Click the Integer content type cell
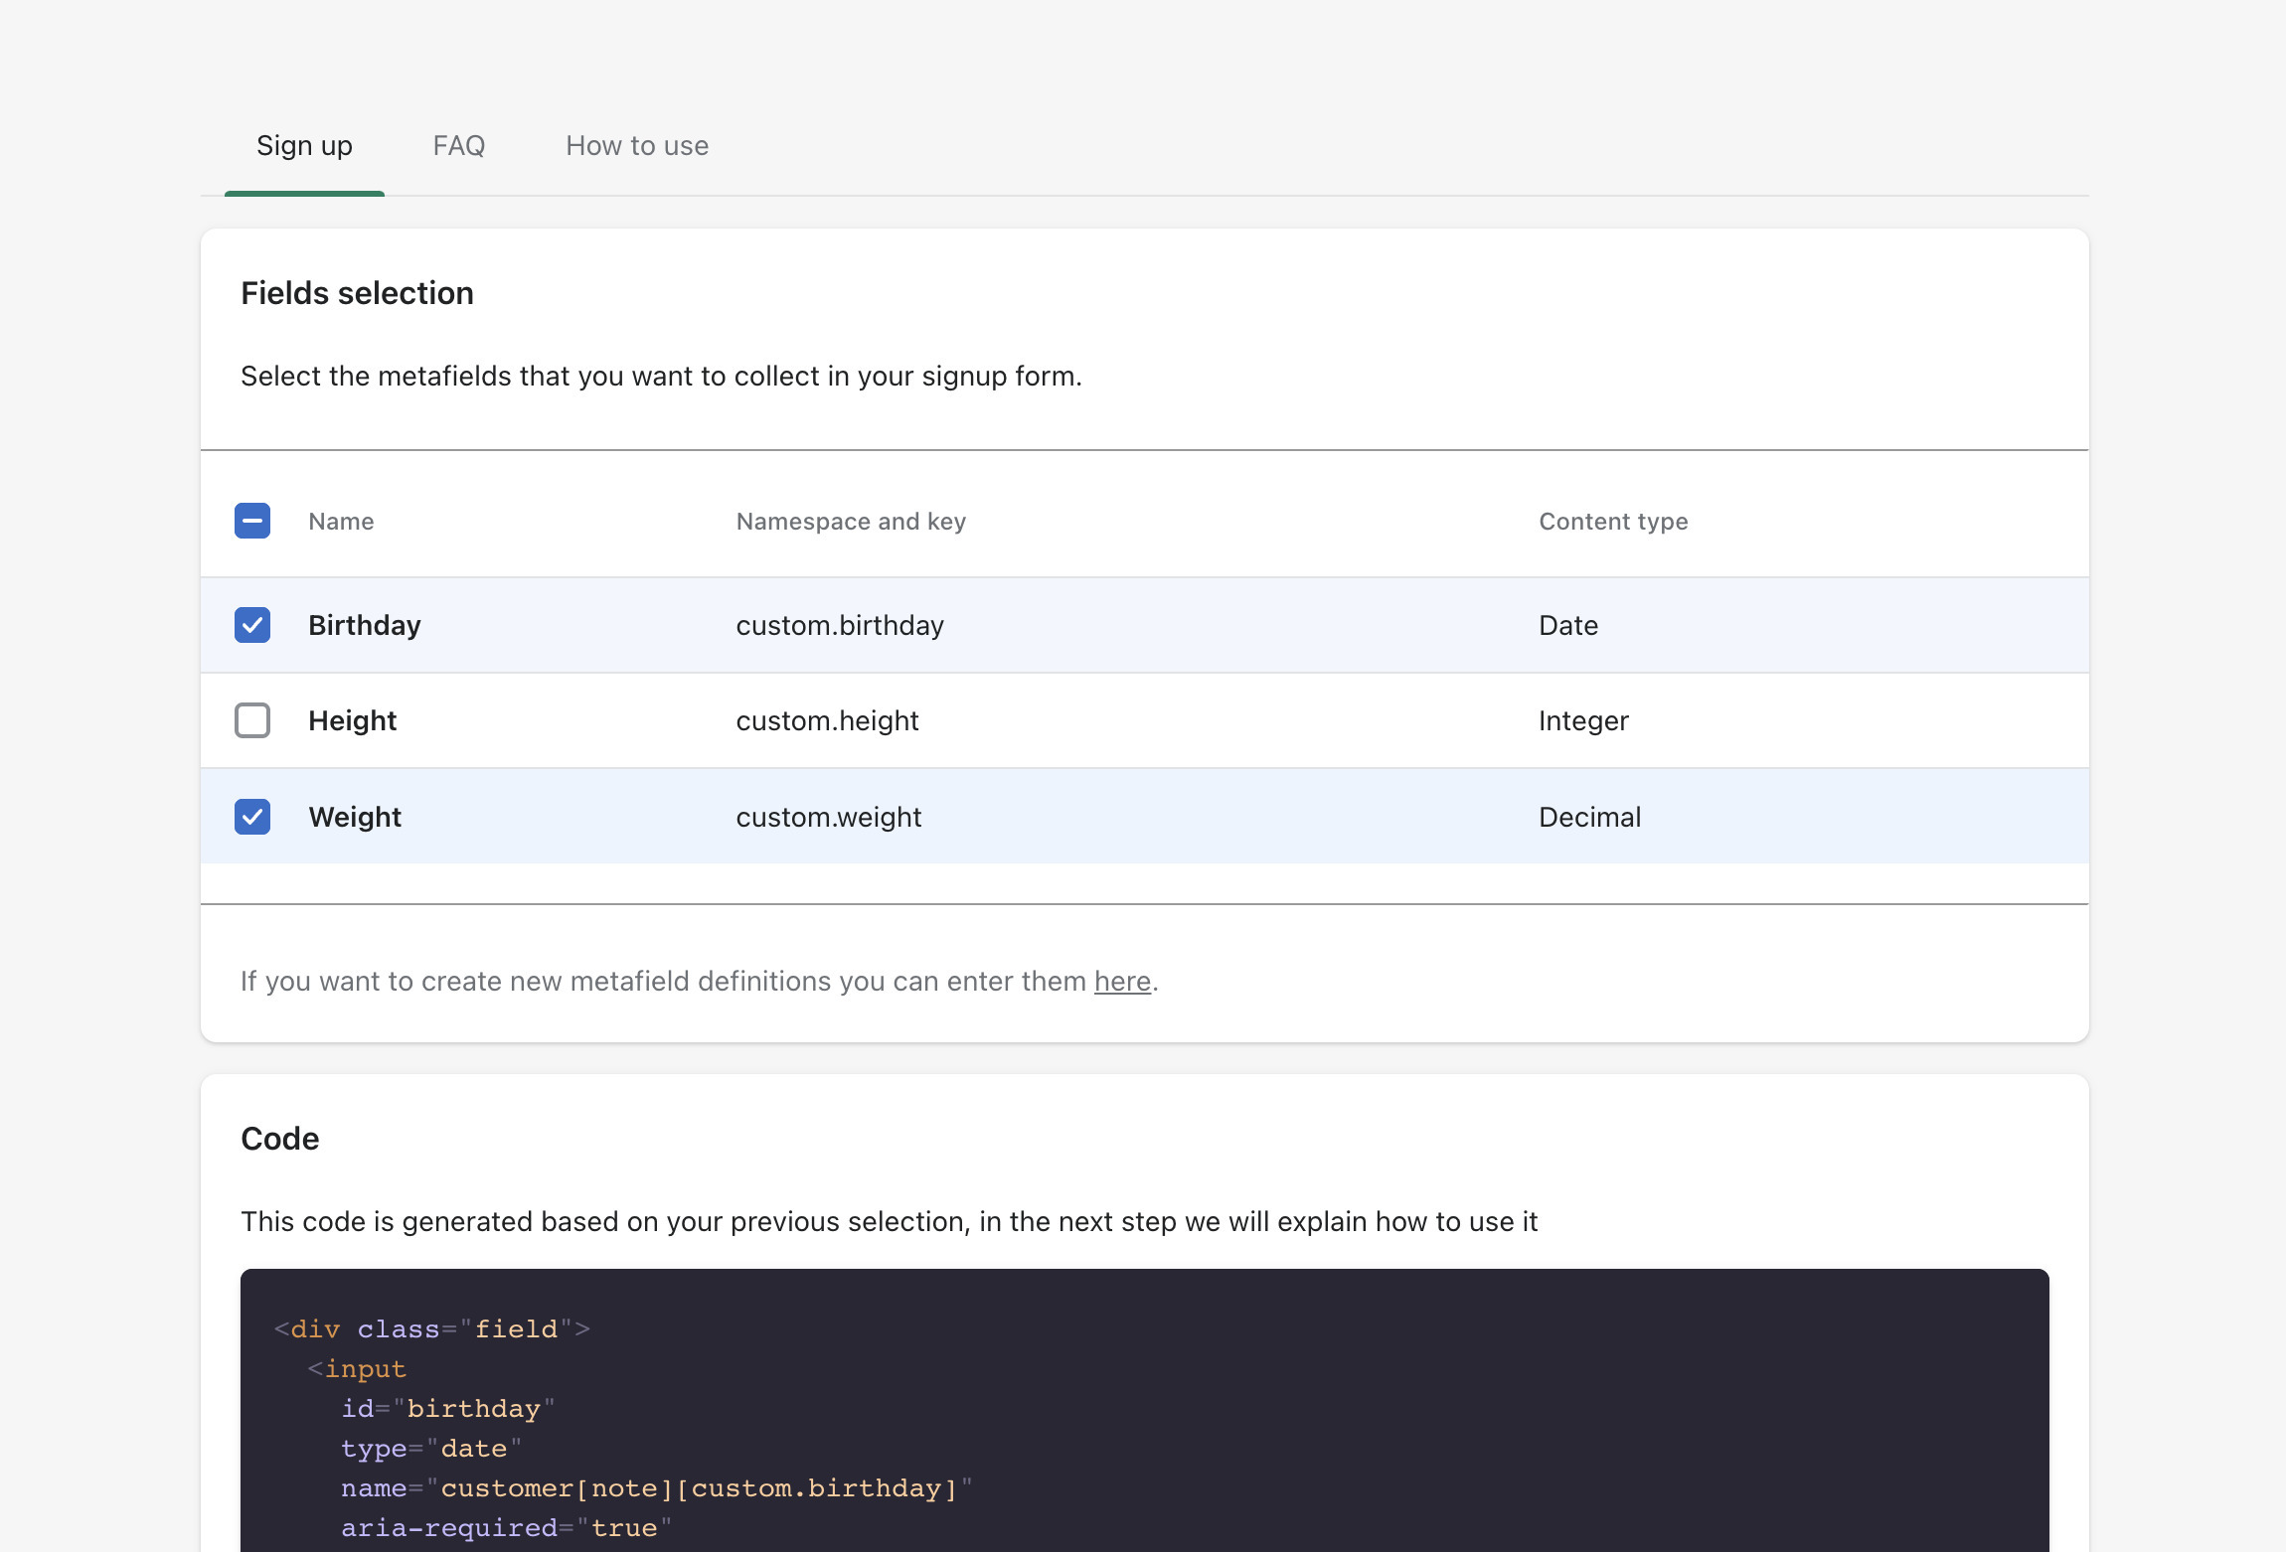This screenshot has width=2286, height=1552. click(x=1583, y=720)
